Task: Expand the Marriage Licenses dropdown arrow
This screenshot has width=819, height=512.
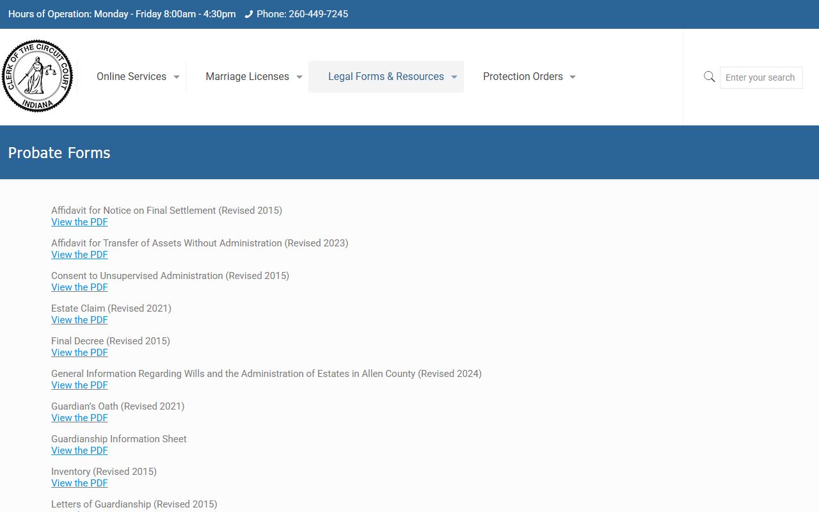Action: click(x=299, y=77)
